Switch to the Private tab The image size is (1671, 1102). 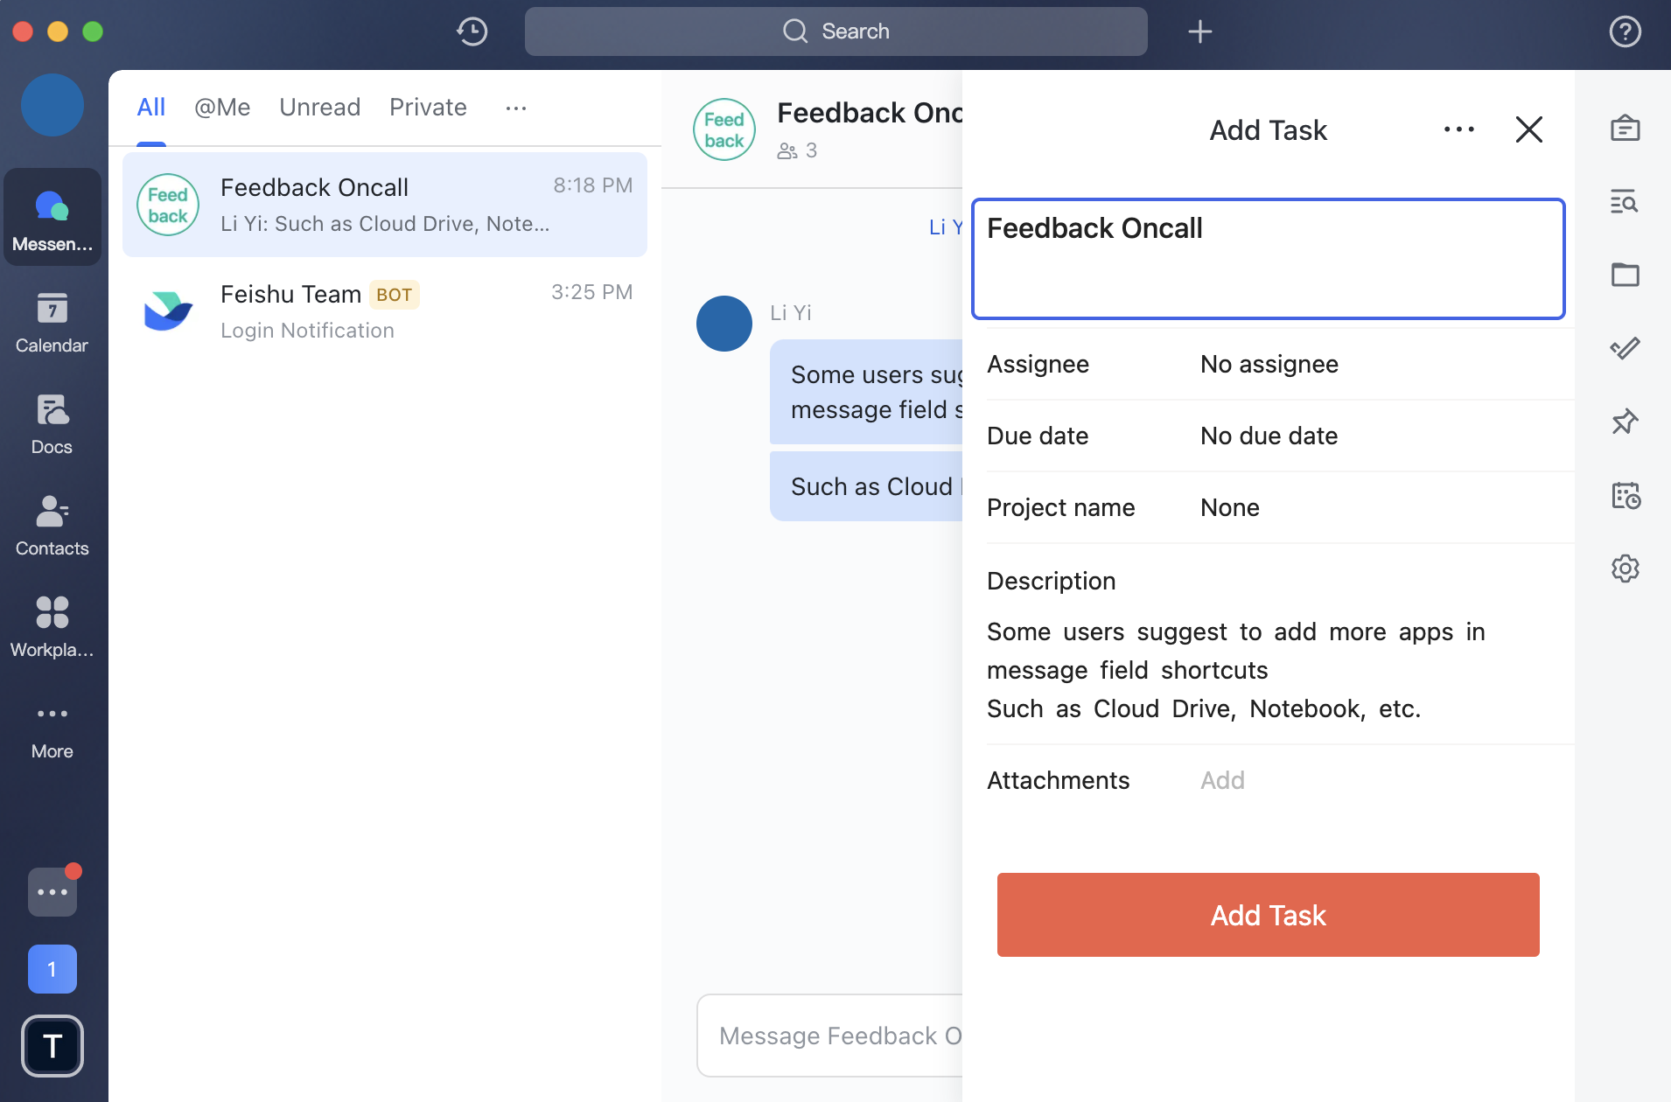(x=427, y=107)
